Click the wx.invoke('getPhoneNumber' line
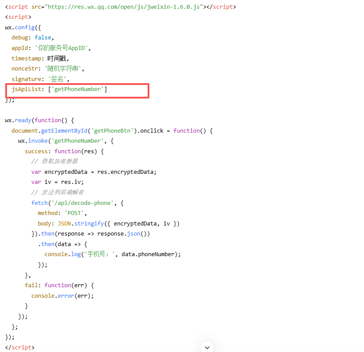 [x=66, y=141]
